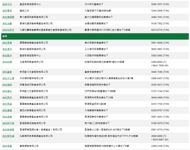The width and height of the screenshot is (190, 150).
Task: Select phone number 6574 6710 (T/W)
Action: 160,30
